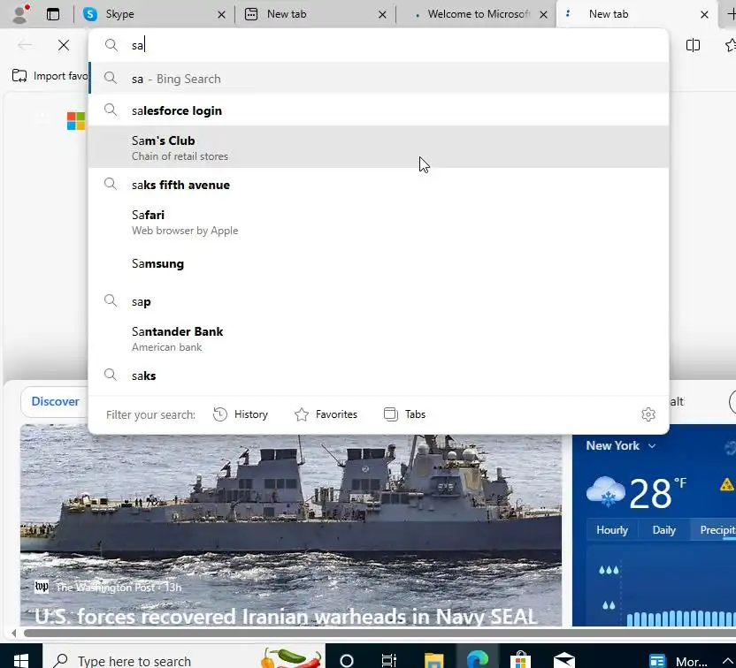Image resolution: width=736 pixels, height=668 pixels.
Task: Open Task View on taskbar
Action: click(x=389, y=661)
